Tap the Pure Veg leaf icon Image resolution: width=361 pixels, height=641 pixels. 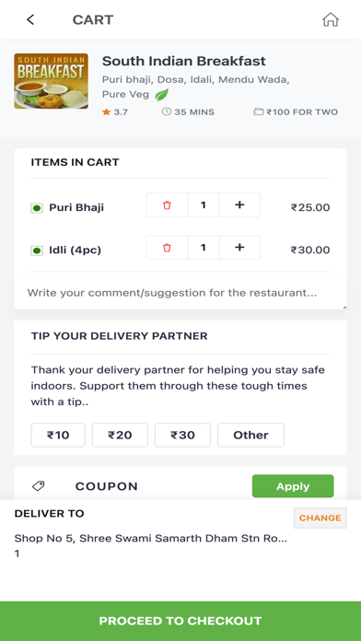point(161,95)
